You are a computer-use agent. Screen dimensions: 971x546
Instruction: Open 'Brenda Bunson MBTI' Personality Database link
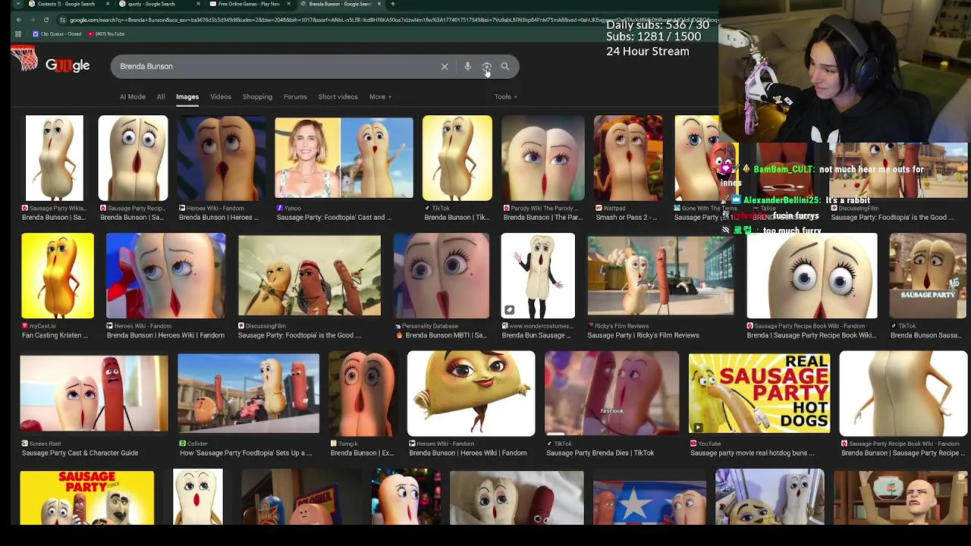446,335
